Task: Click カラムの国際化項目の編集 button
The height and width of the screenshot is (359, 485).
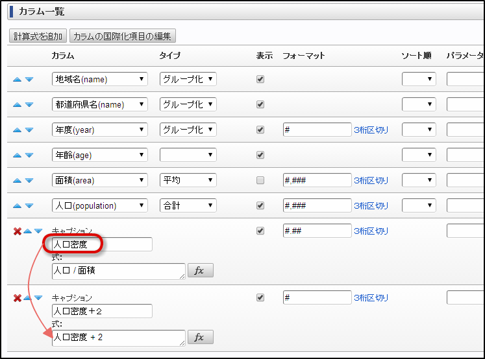Action: (123, 36)
